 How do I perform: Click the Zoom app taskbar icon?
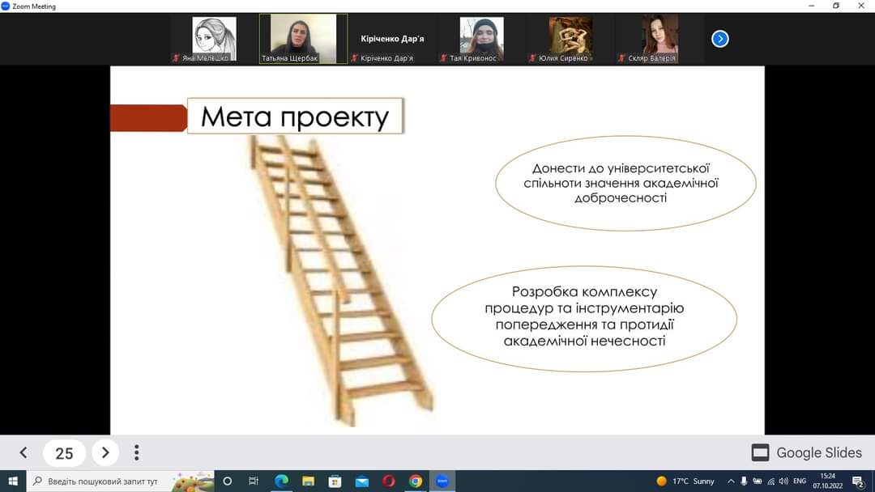pyautogui.click(x=442, y=481)
